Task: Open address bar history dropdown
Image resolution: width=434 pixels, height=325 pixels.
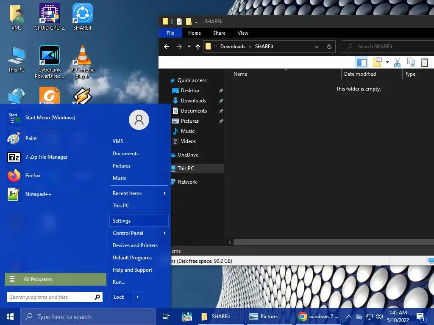Action: (x=316, y=47)
